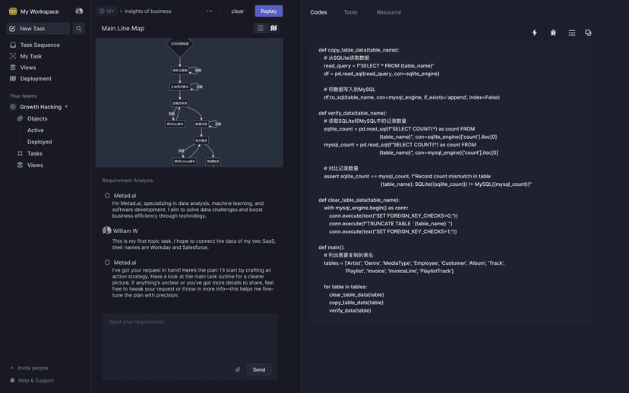Click the Requirement Analysis heading
Viewport: 629px width, 393px height.
127,181
